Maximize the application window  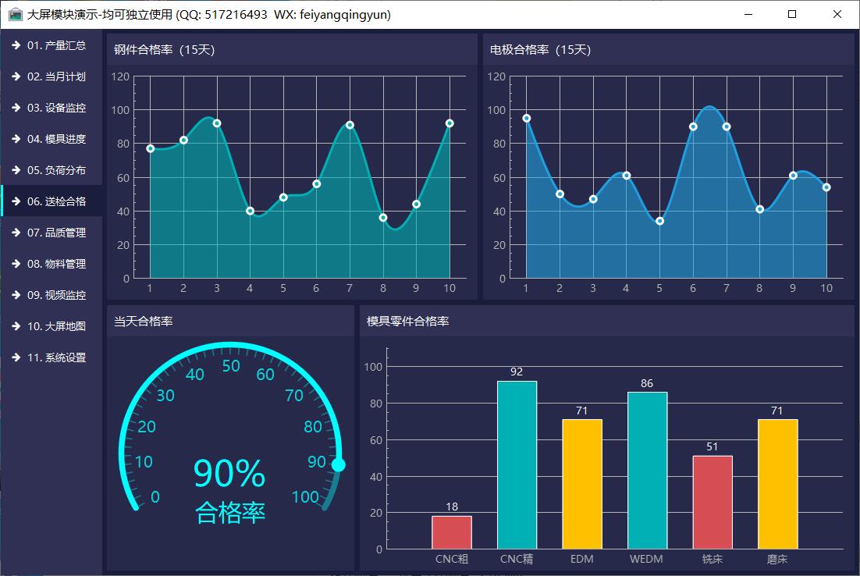[792, 14]
